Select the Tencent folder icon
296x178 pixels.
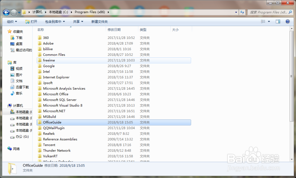click(40, 145)
